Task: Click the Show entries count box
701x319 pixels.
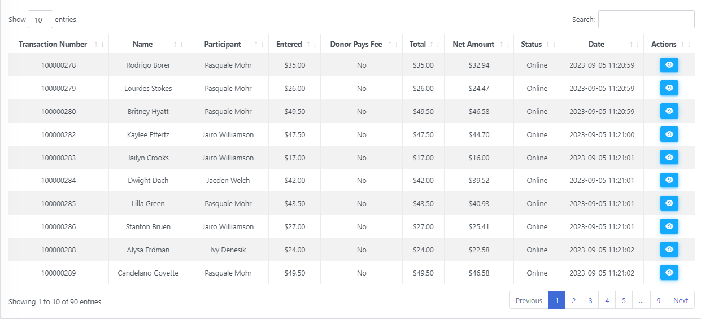Action: click(40, 19)
